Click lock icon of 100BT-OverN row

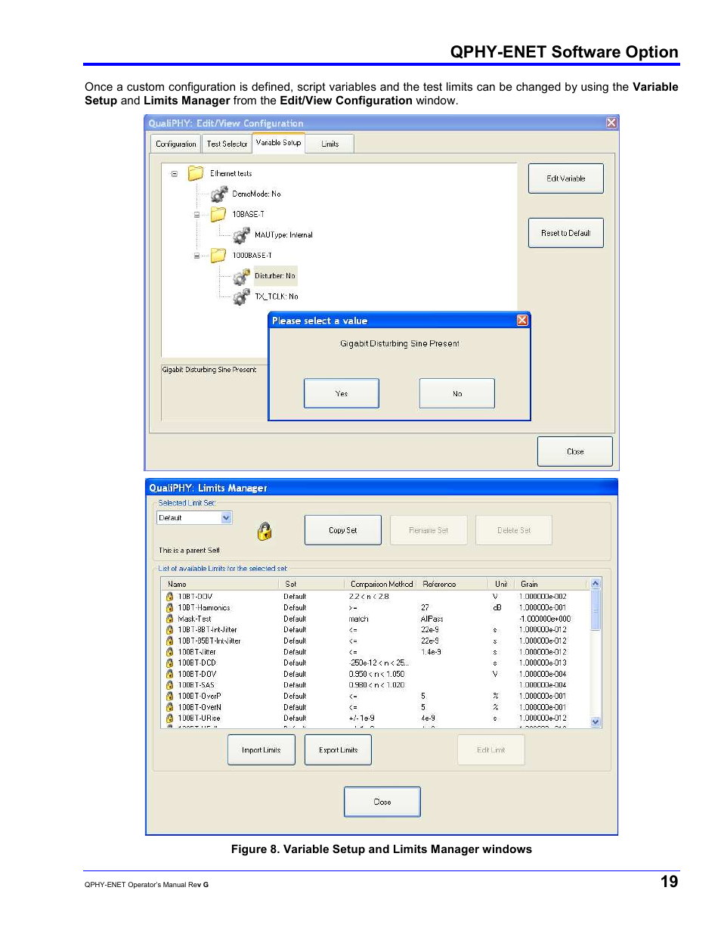170,707
